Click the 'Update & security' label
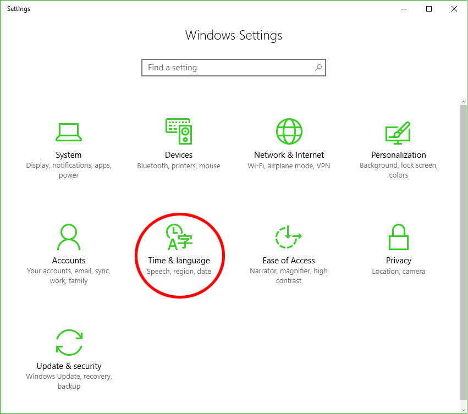Viewport: 468px width, 414px height. [x=69, y=366]
